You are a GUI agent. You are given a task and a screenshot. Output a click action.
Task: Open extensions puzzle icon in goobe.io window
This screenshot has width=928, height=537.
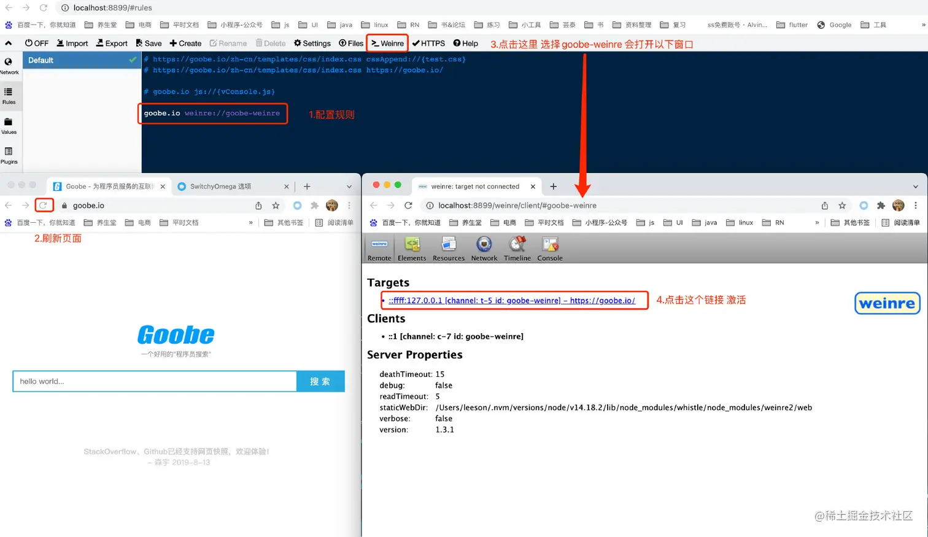pos(314,206)
